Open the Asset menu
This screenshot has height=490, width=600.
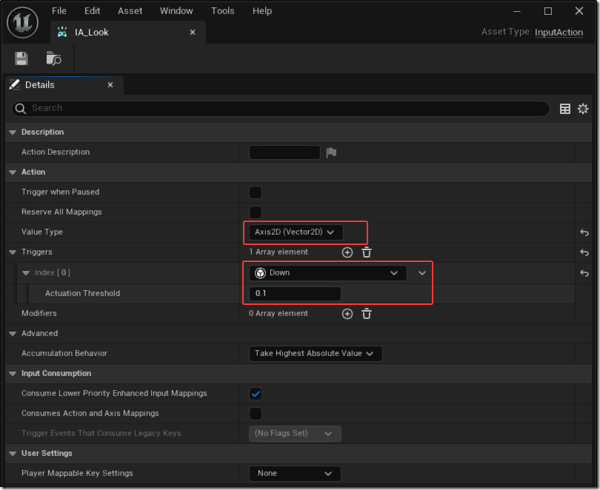coord(130,10)
